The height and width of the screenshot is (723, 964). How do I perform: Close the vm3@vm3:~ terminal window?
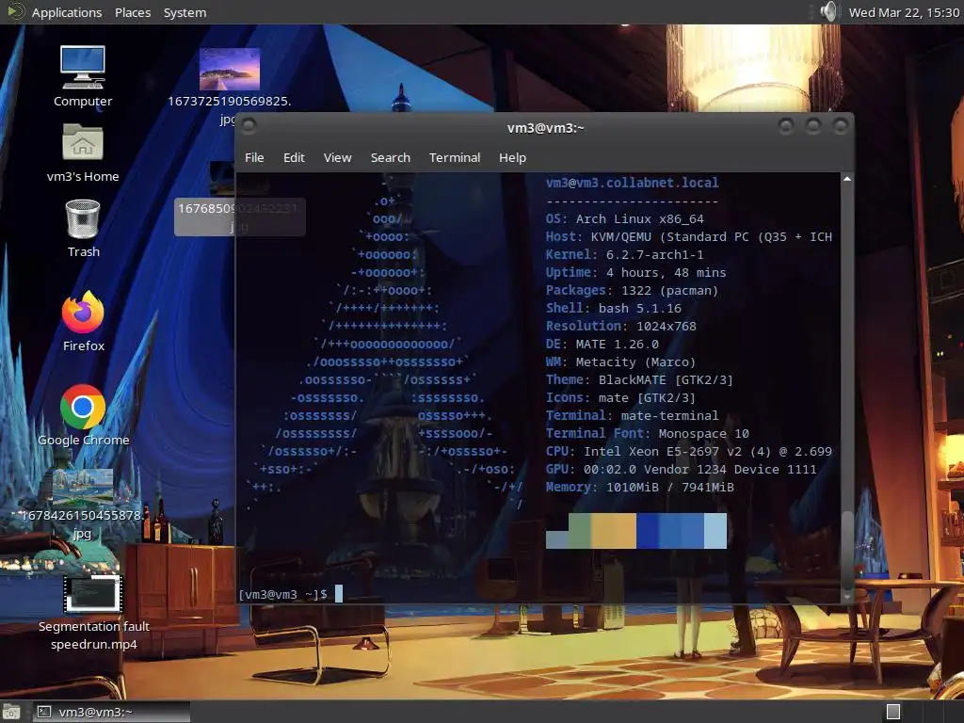click(841, 126)
